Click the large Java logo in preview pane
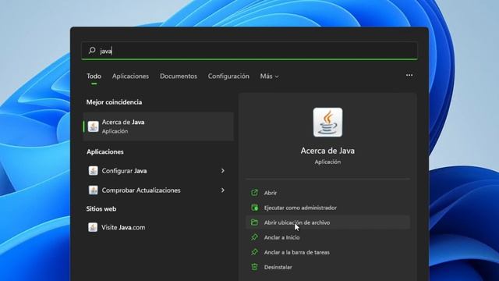The width and height of the screenshot is (499, 281). 327,123
